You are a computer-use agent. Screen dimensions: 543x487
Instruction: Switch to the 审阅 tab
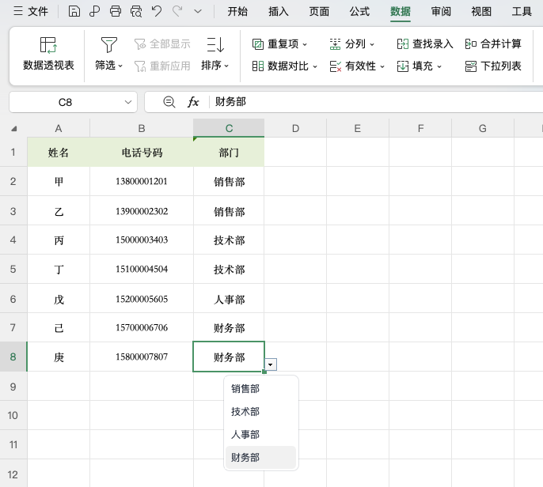pyautogui.click(x=441, y=12)
